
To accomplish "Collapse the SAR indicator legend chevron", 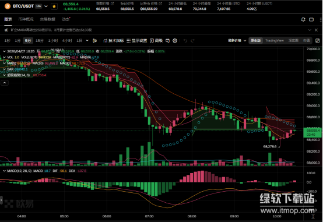I will click(4, 69).
